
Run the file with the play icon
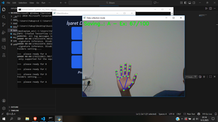206,8
